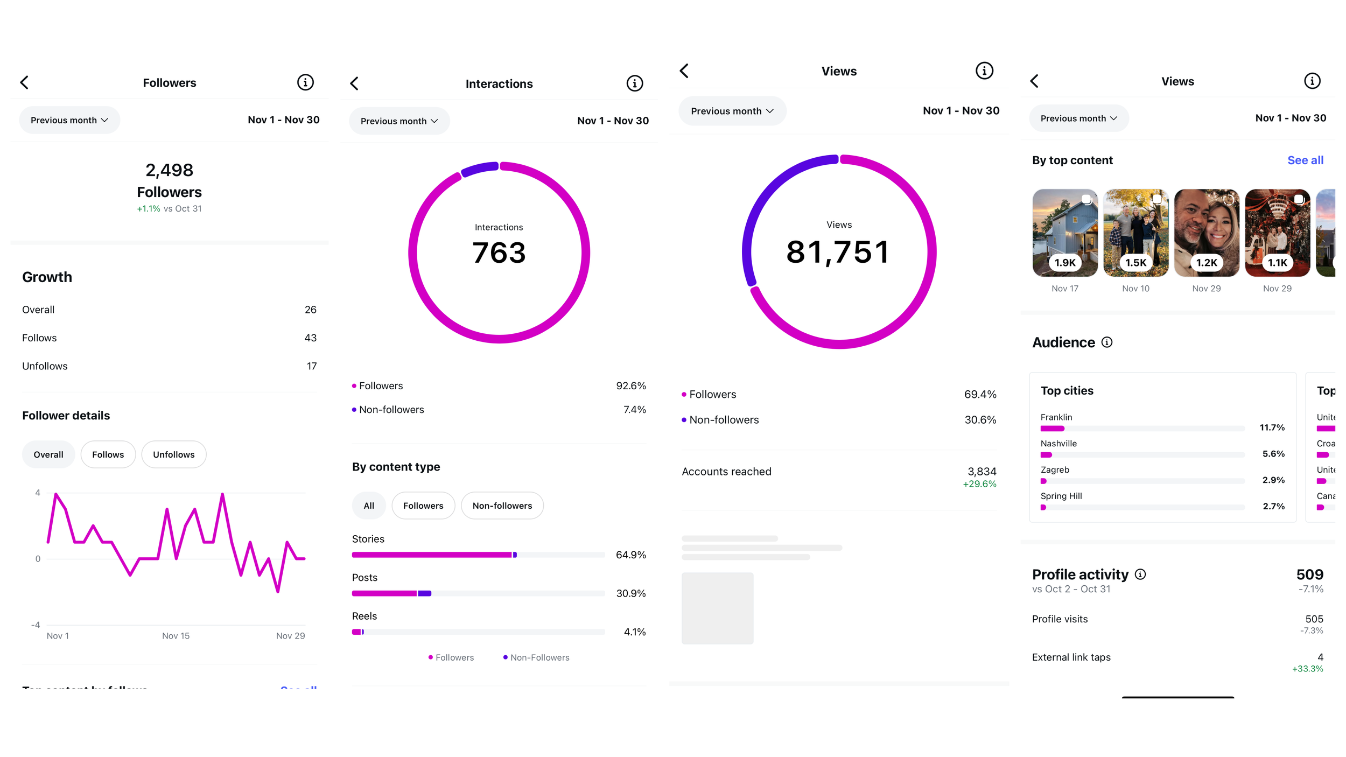
Task: Tap info icon on Interactions screen
Action: 635,83
